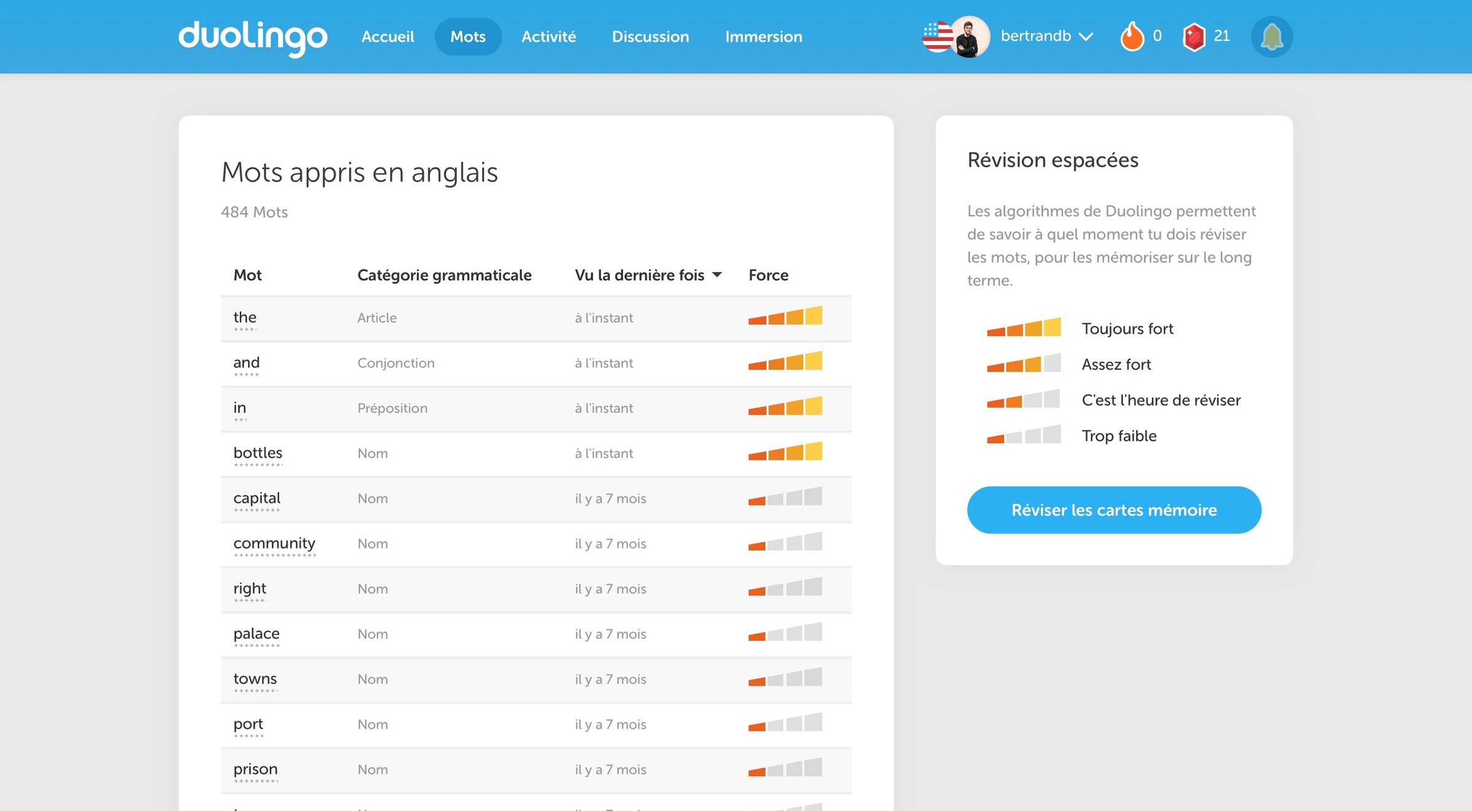Click the strength bars for 'community'
Screen dimensions: 1472x811
click(x=785, y=542)
